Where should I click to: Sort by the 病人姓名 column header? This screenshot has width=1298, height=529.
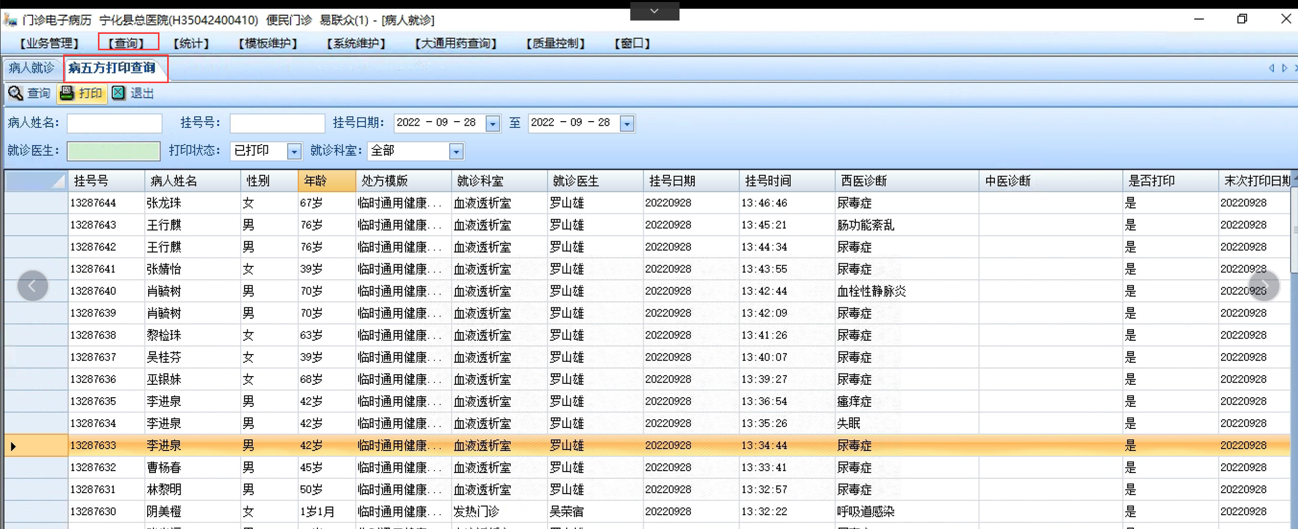coord(192,181)
